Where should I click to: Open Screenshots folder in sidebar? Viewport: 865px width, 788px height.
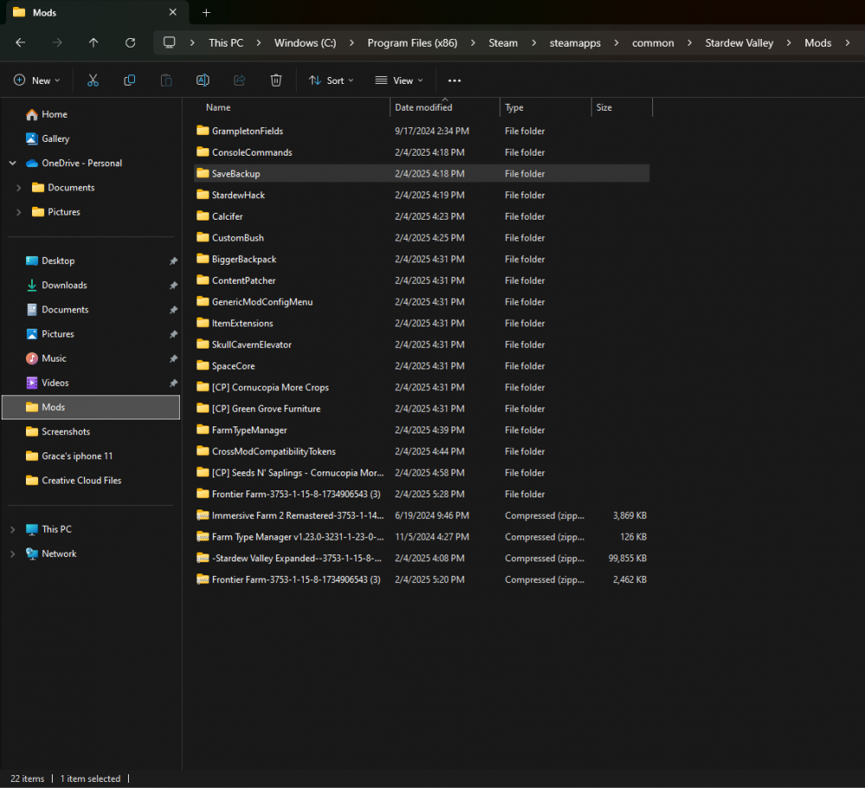coord(91,432)
